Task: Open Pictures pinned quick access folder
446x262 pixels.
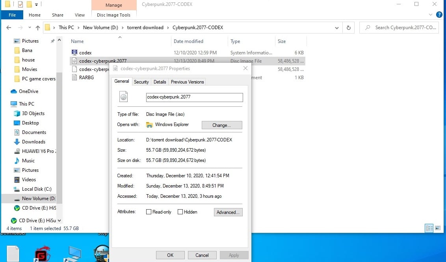Action: tap(30, 41)
